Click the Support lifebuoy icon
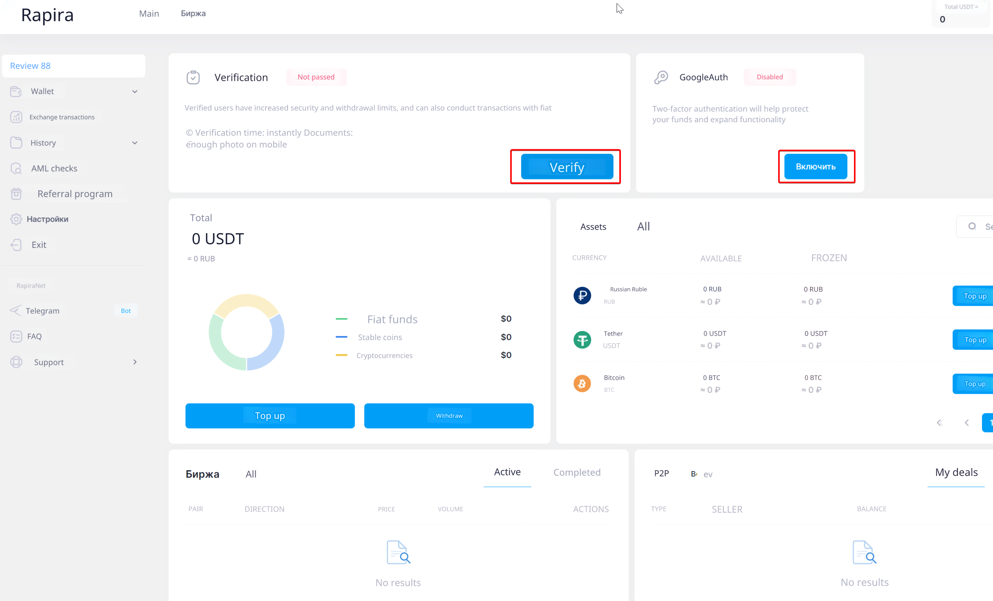 pyautogui.click(x=16, y=362)
